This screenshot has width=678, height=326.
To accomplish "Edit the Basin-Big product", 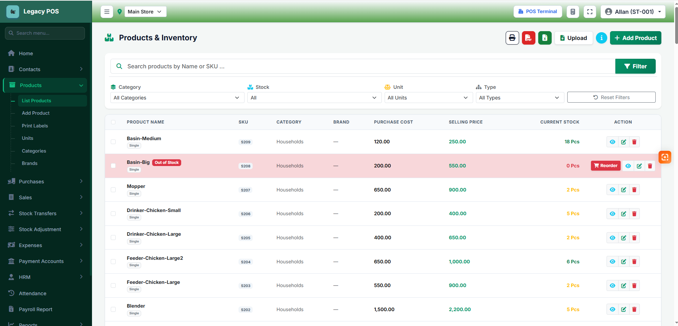I will coord(639,166).
